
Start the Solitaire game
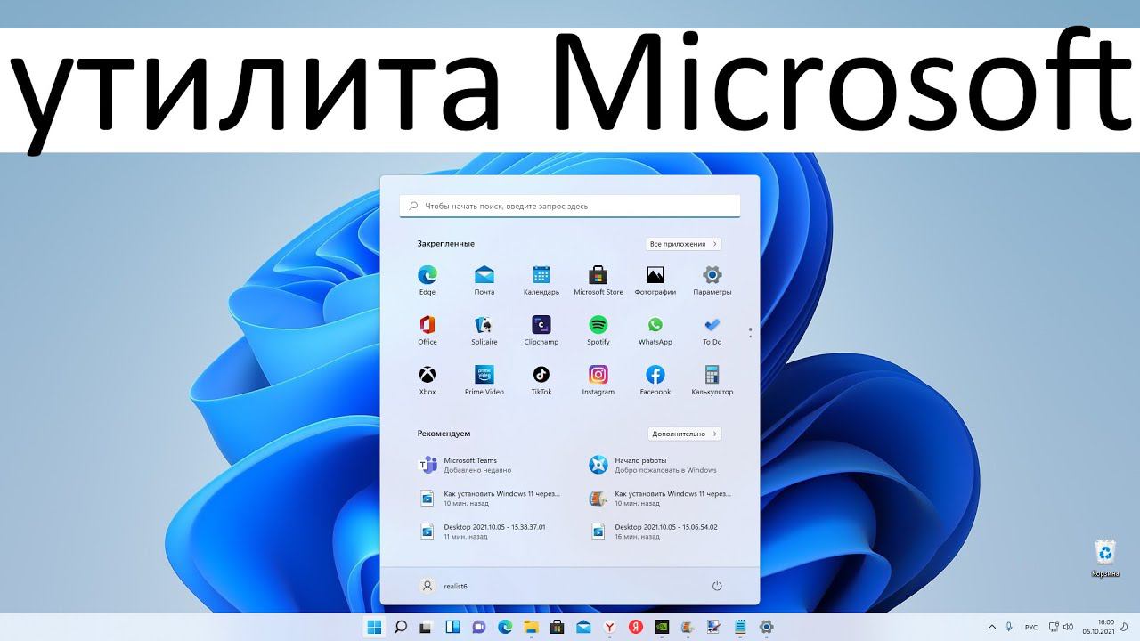tap(484, 329)
